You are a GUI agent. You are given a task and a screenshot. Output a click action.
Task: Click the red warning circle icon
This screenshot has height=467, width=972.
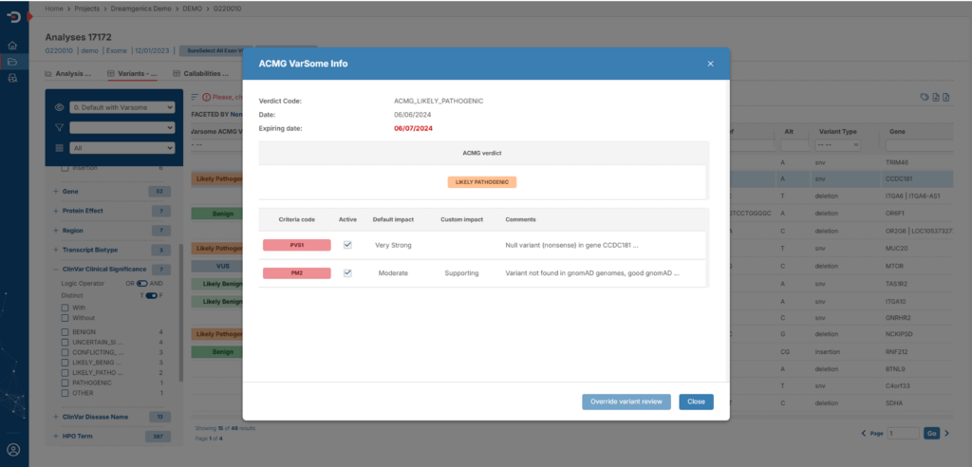coord(207,98)
